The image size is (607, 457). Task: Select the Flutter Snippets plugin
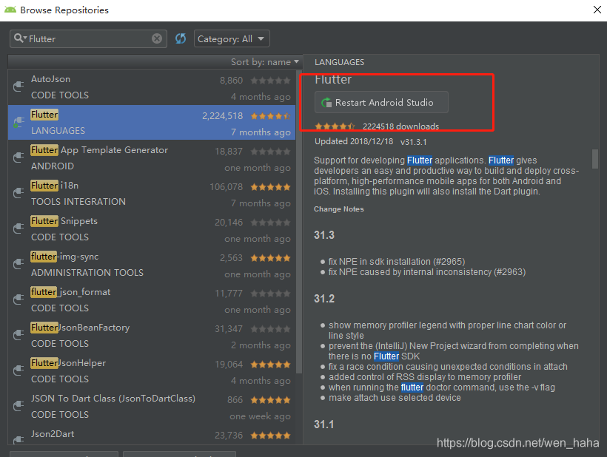pos(152,229)
